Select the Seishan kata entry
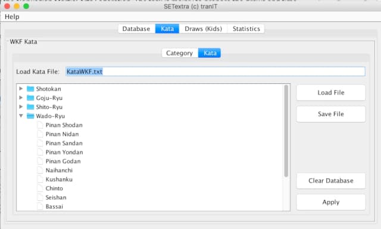The width and height of the screenshot is (381, 229). 56,197
